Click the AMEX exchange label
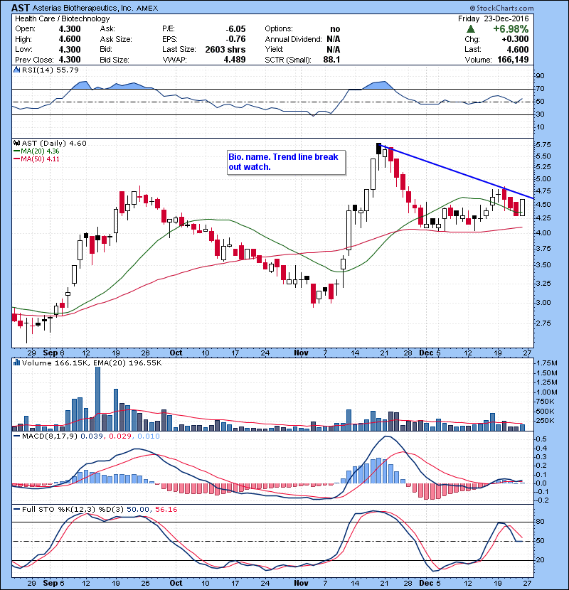 coord(147,8)
